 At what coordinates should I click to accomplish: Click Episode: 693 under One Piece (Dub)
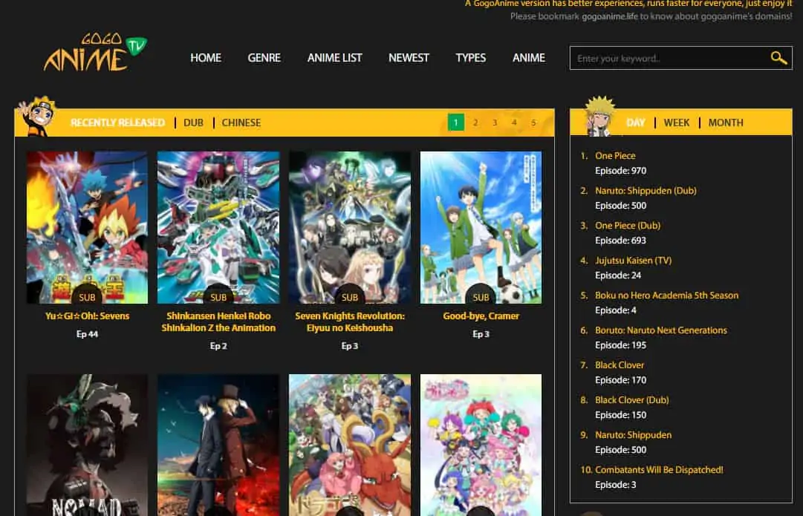[621, 241]
